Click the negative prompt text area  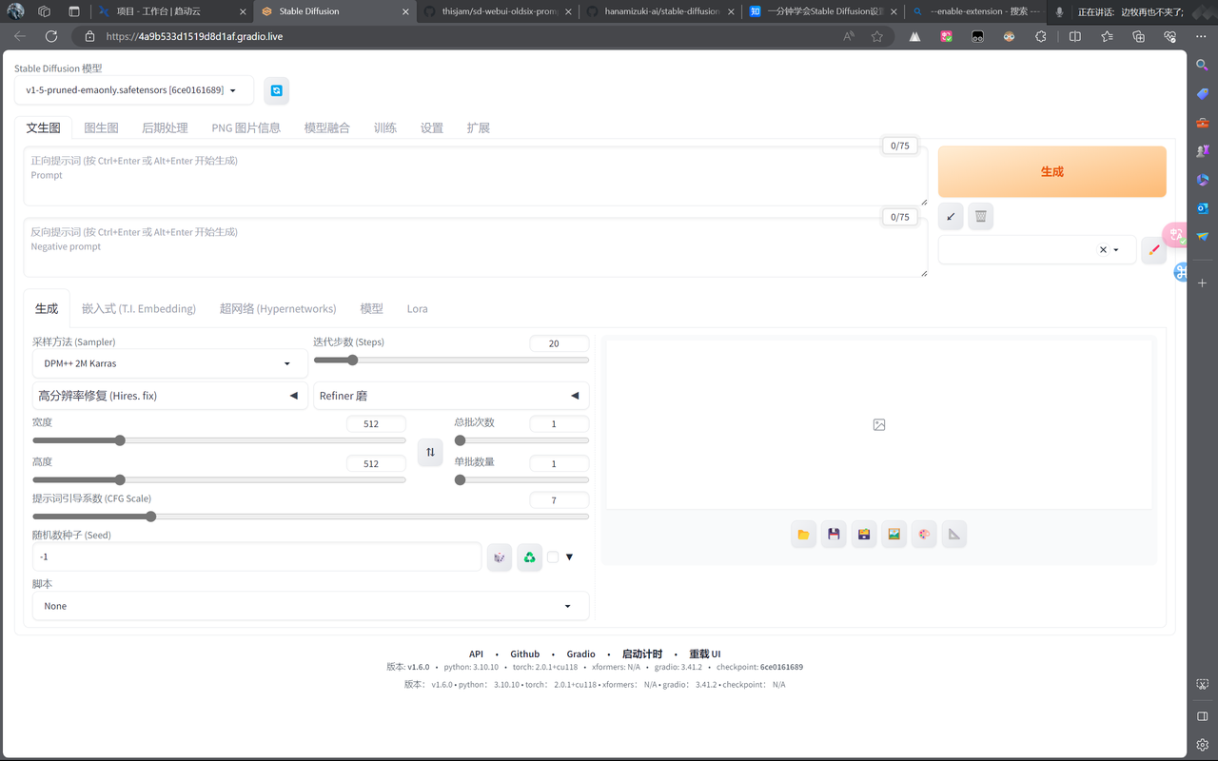point(475,247)
